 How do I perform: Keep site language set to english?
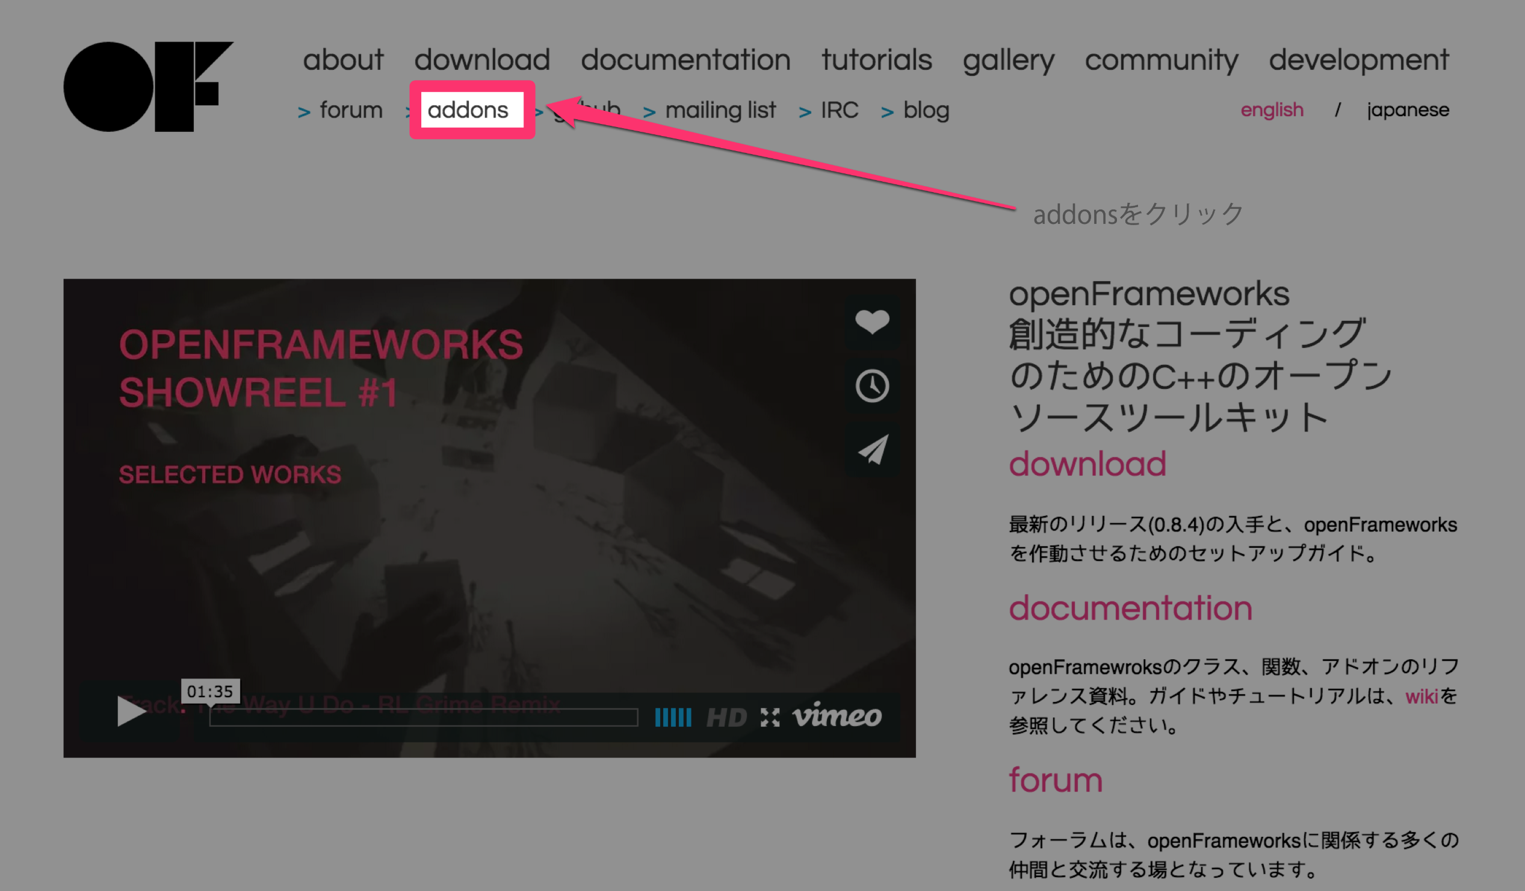pyautogui.click(x=1272, y=110)
